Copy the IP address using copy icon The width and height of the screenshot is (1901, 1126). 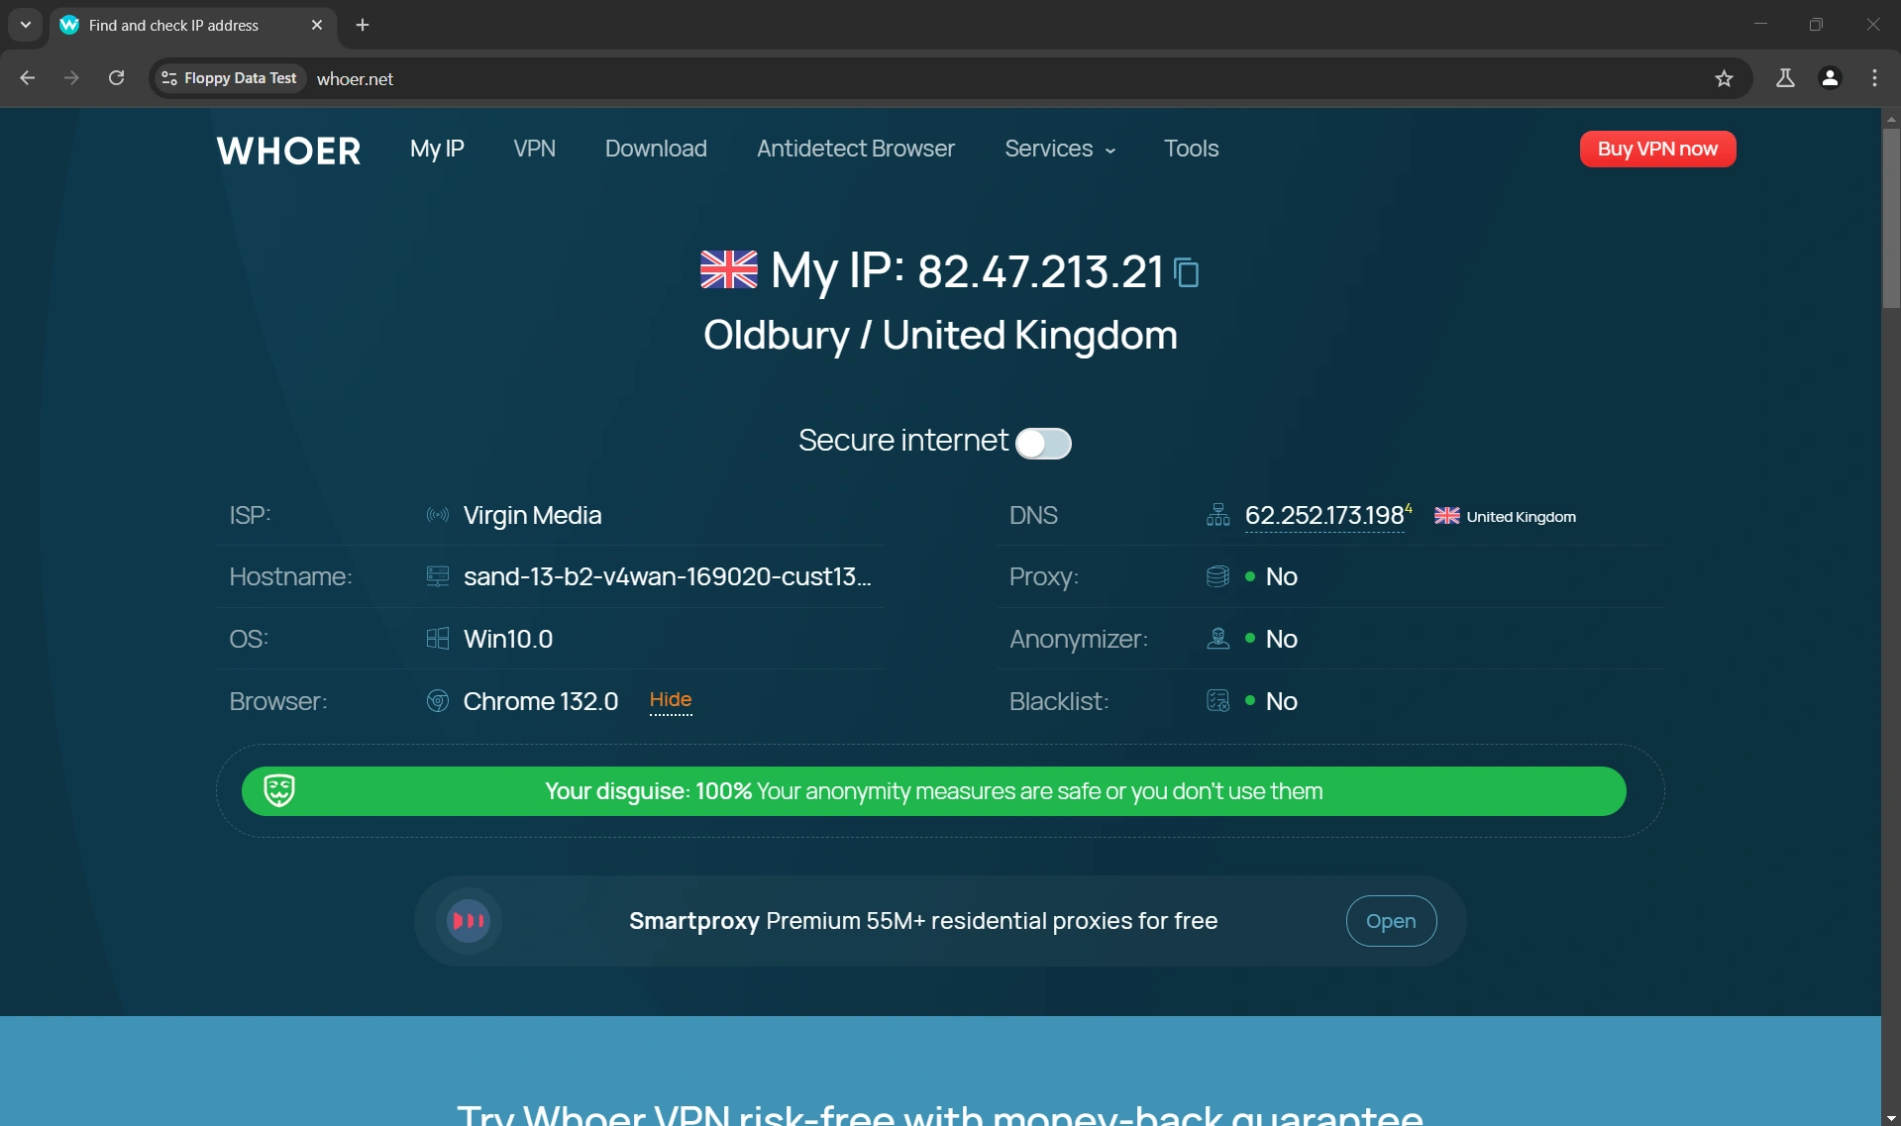1186,272
